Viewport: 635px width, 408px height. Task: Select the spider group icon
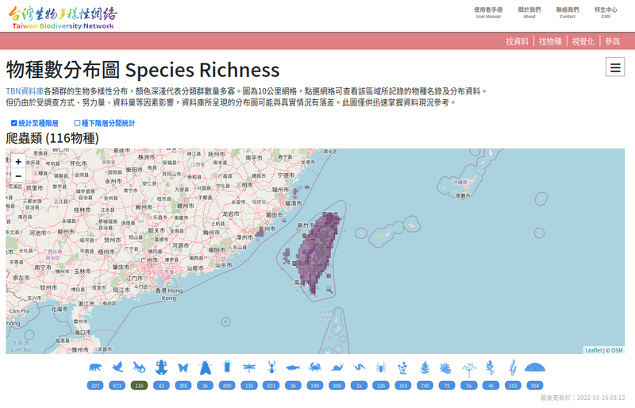tap(380, 368)
